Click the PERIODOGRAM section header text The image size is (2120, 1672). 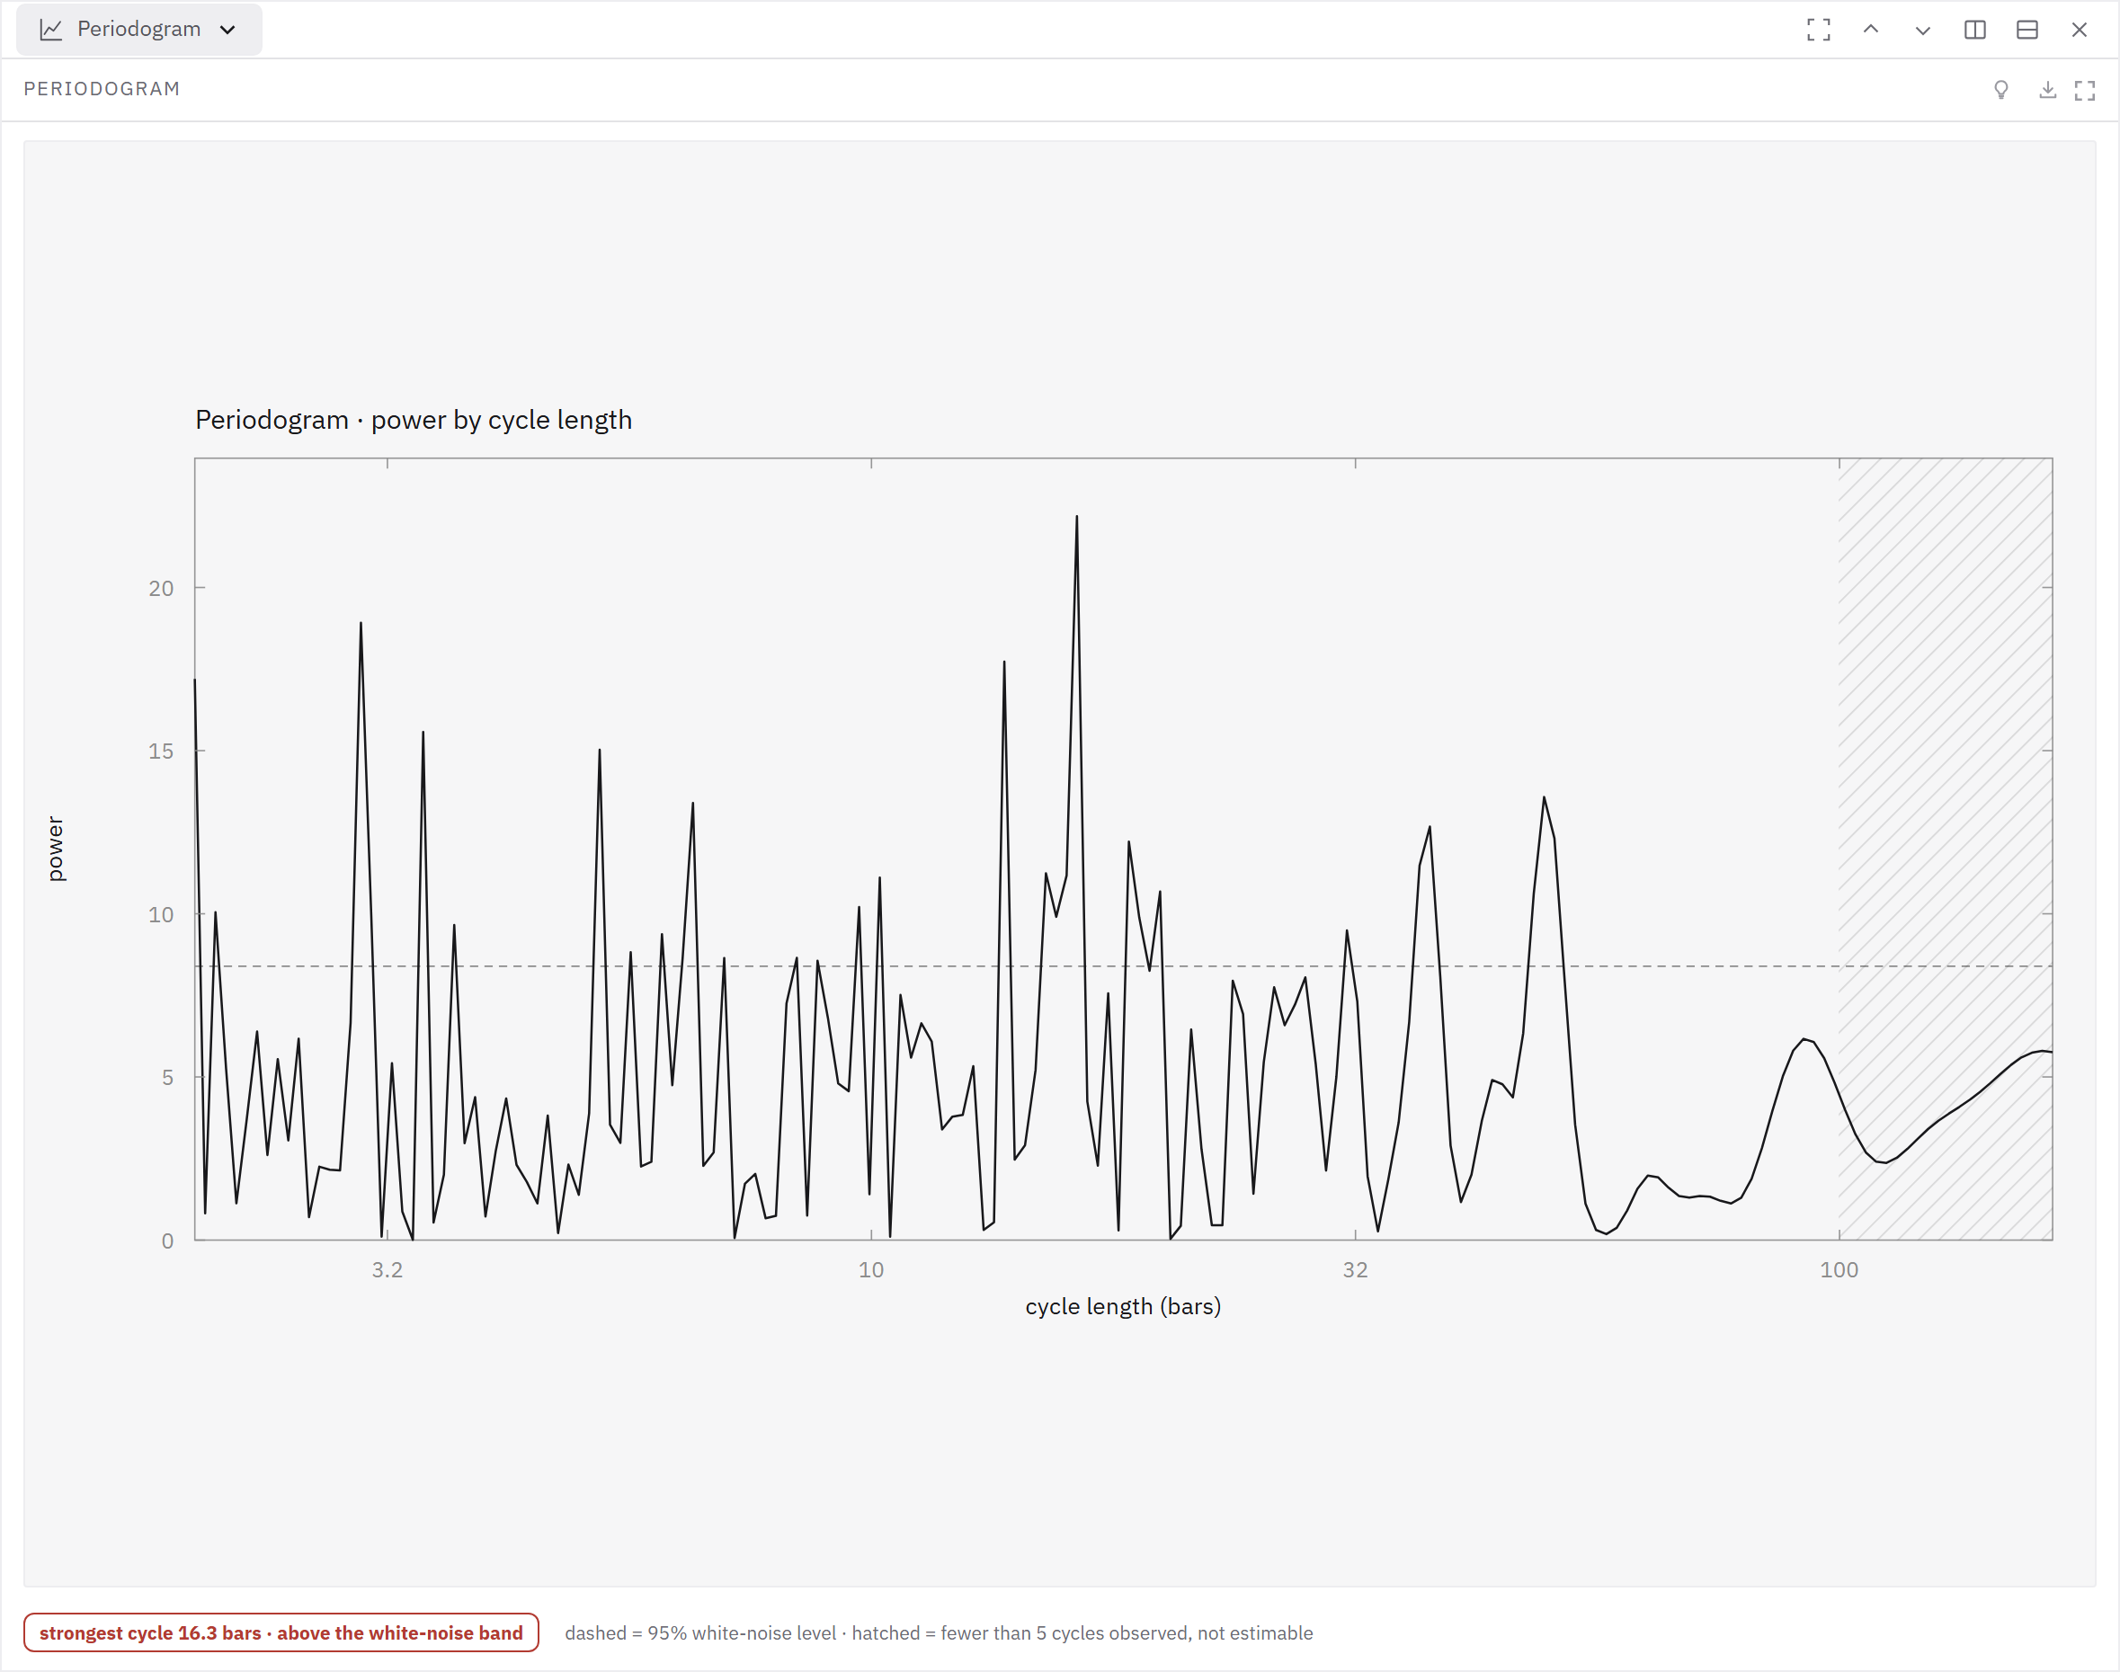[x=102, y=89]
